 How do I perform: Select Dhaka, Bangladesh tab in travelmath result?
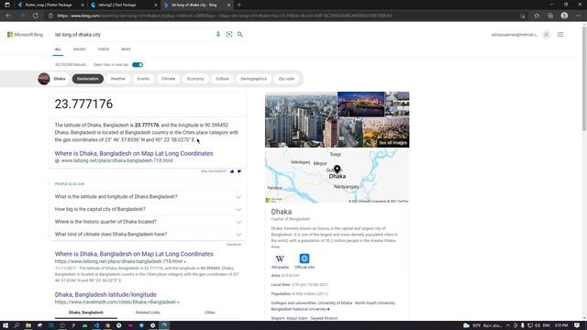pyautogui.click(x=85, y=313)
